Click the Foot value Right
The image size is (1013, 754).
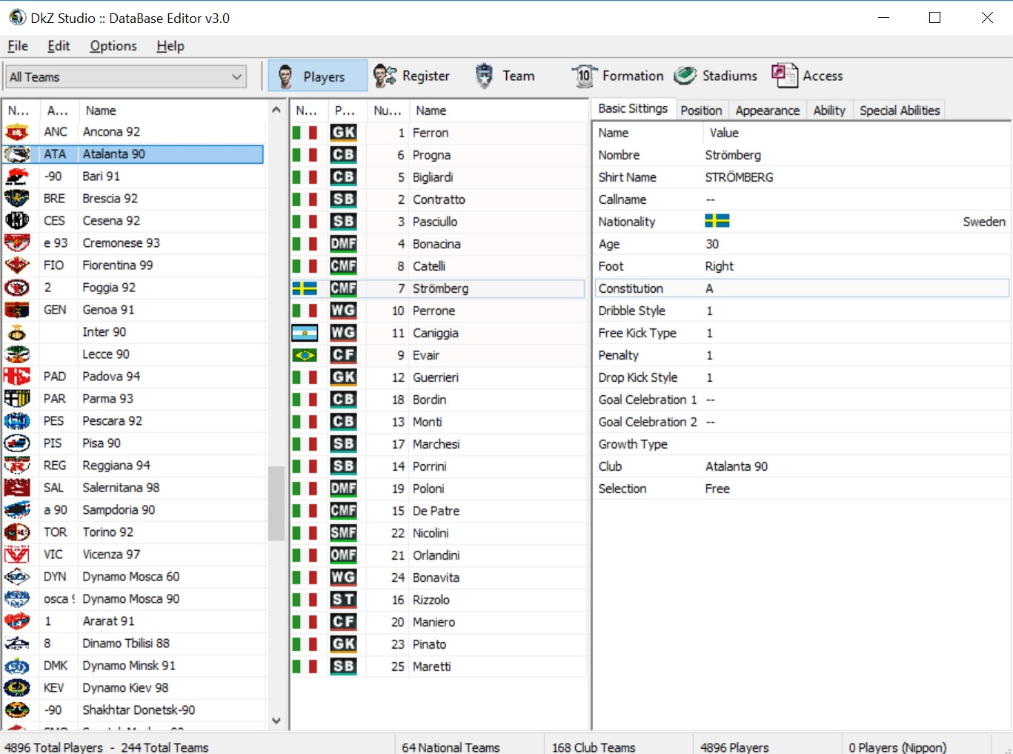pos(719,266)
